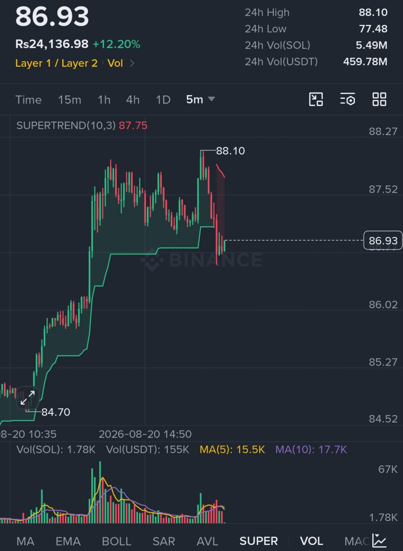403x551 pixels.
Task: Open the Layer 1 / Layer 2 tag
Action: [x=56, y=63]
